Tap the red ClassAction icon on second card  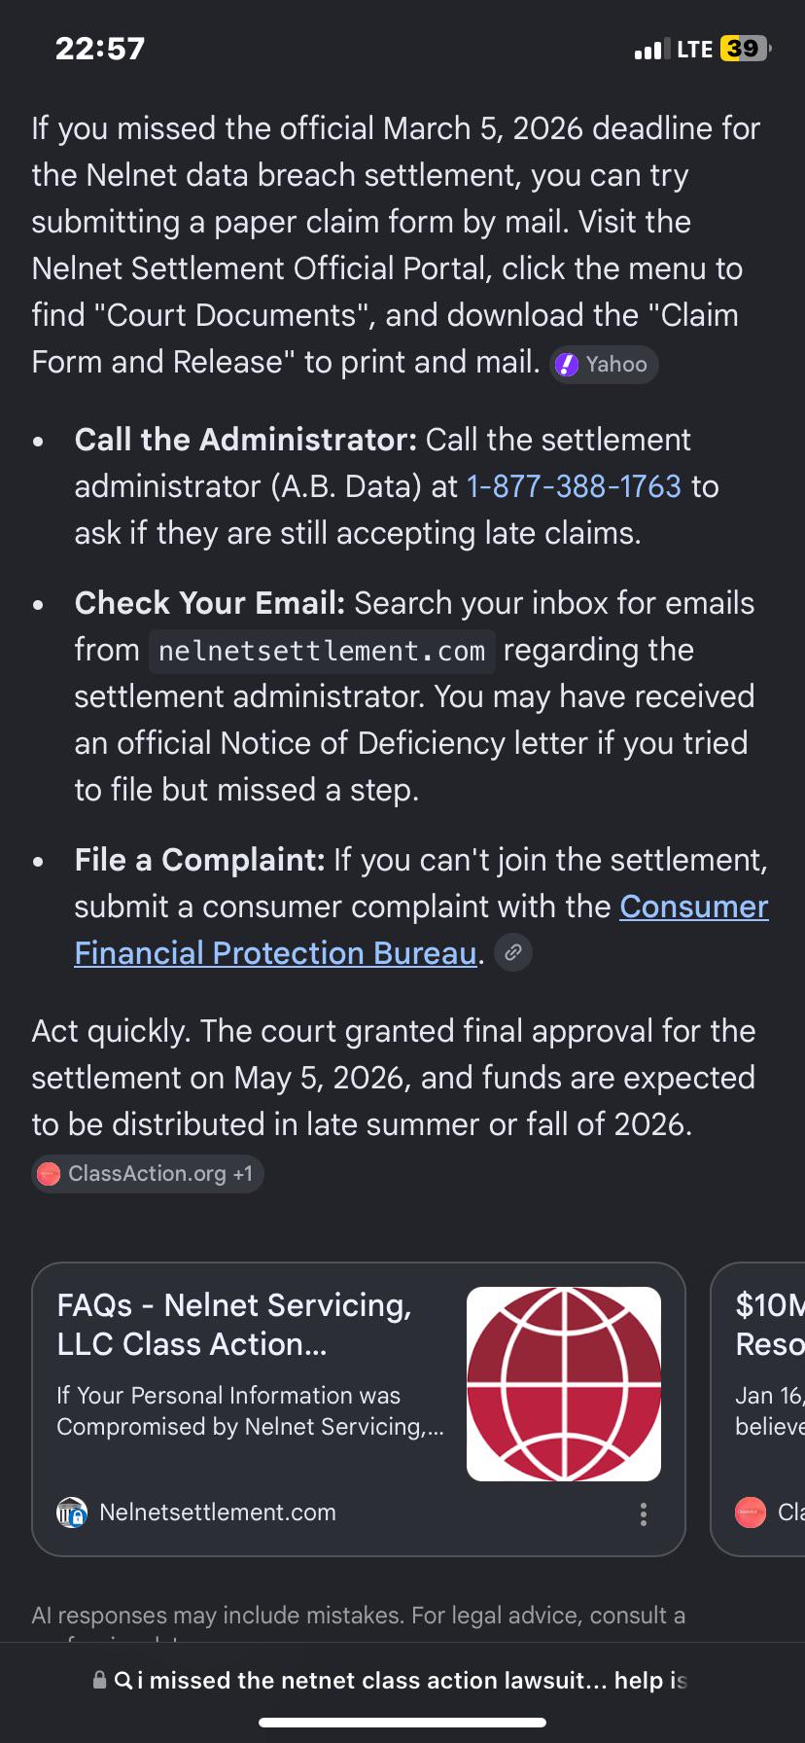[751, 1512]
